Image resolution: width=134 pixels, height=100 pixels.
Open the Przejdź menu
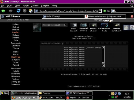(x=25, y=6)
